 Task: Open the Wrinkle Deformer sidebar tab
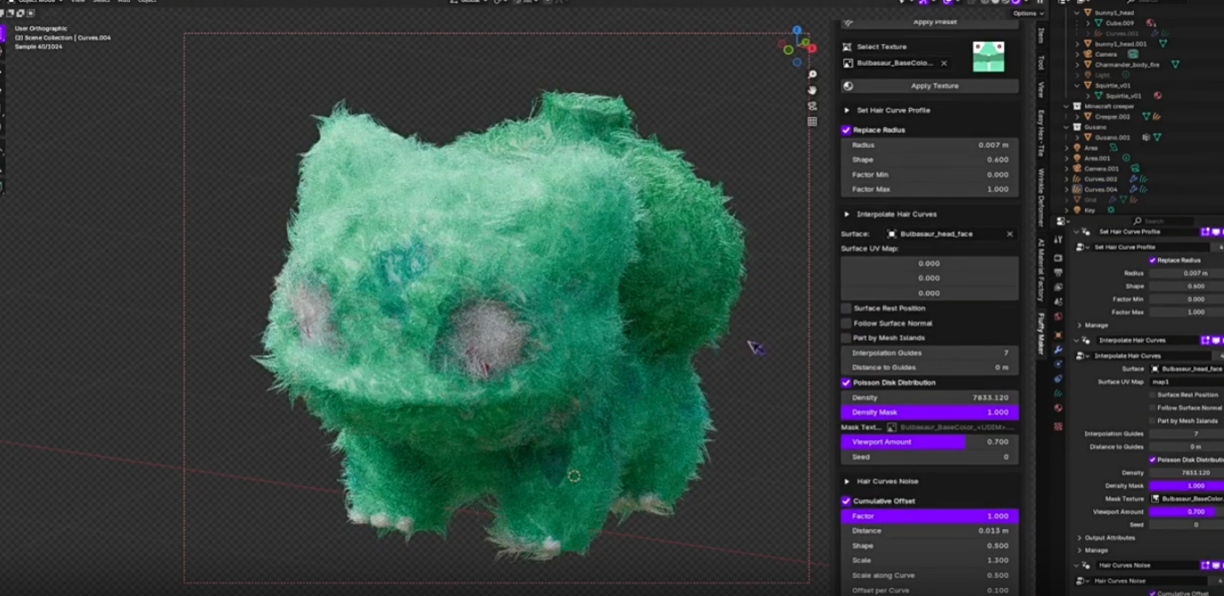coord(1040,198)
